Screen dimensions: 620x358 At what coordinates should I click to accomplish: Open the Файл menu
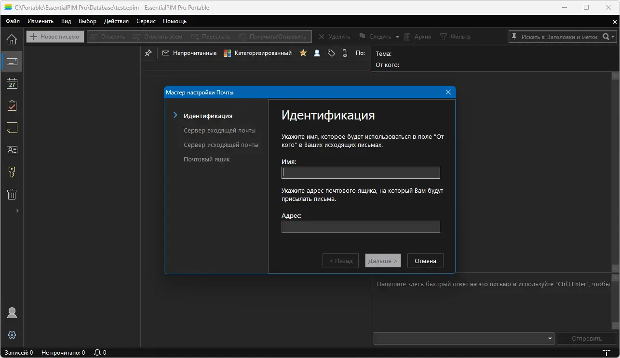pyautogui.click(x=13, y=21)
